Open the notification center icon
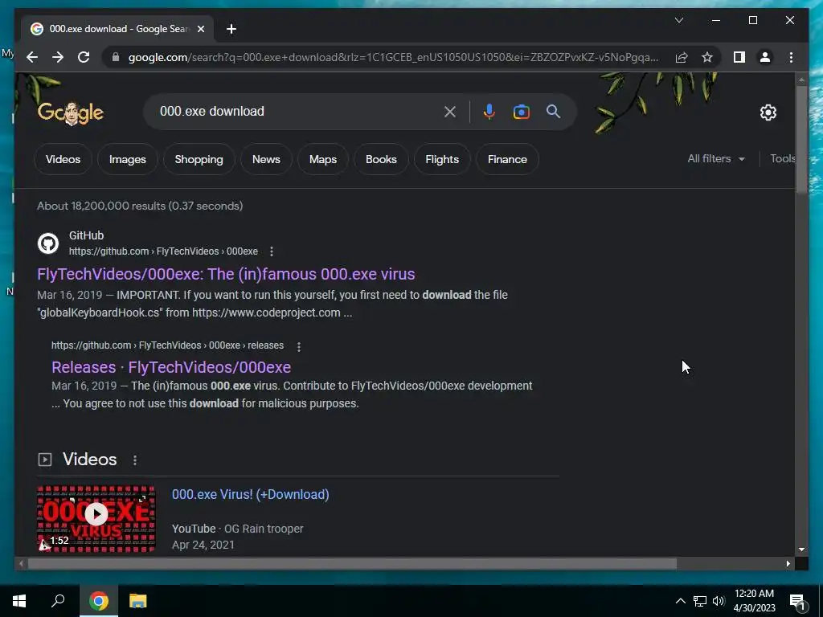Viewport: 823px width, 617px height. coord(798,602)
